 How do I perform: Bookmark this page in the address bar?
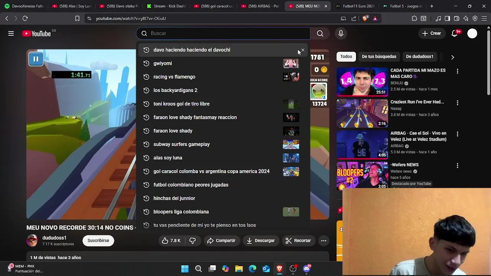click(x=77, y=18)
